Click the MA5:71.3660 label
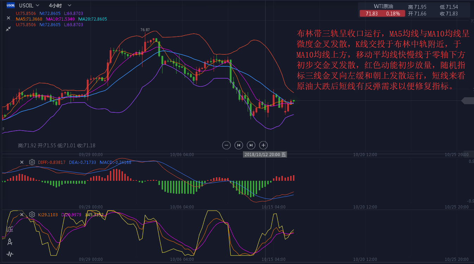 click(29, 19)
